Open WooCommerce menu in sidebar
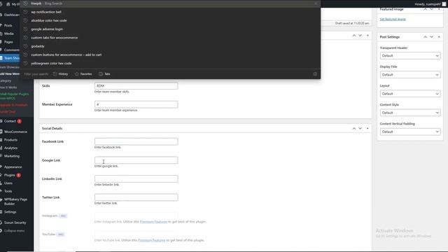 click(15, 132)
